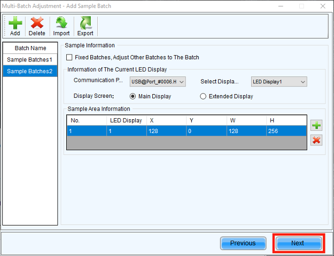Add a sample area row with green plus
This screenshot has width=334, height=256.
click(316, 126)
